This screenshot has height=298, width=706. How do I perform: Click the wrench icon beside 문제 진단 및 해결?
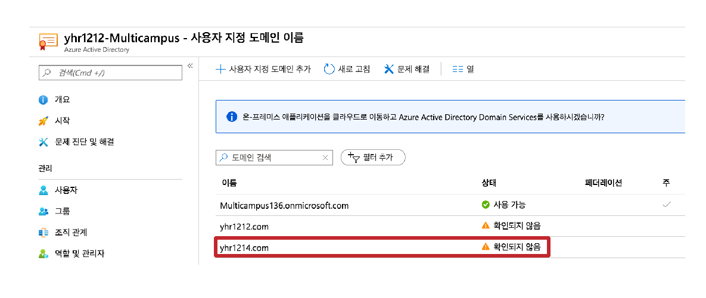point(43,143)
